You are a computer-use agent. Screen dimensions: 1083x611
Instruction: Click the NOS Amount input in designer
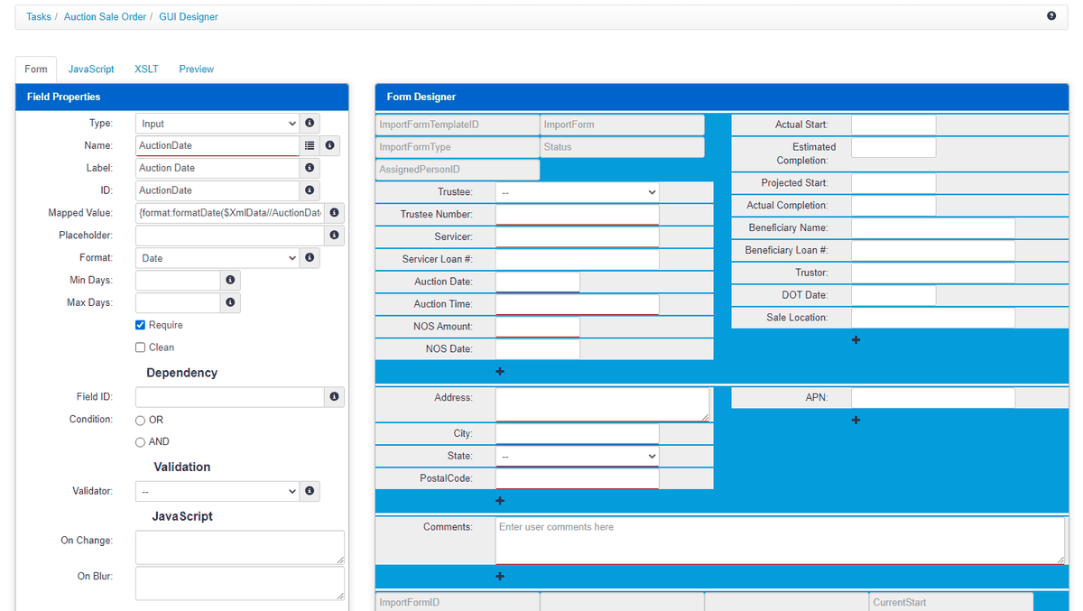click(538, 327)
